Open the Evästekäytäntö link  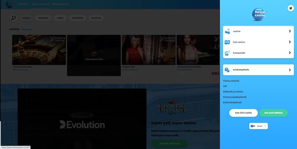tap(232, 103)
